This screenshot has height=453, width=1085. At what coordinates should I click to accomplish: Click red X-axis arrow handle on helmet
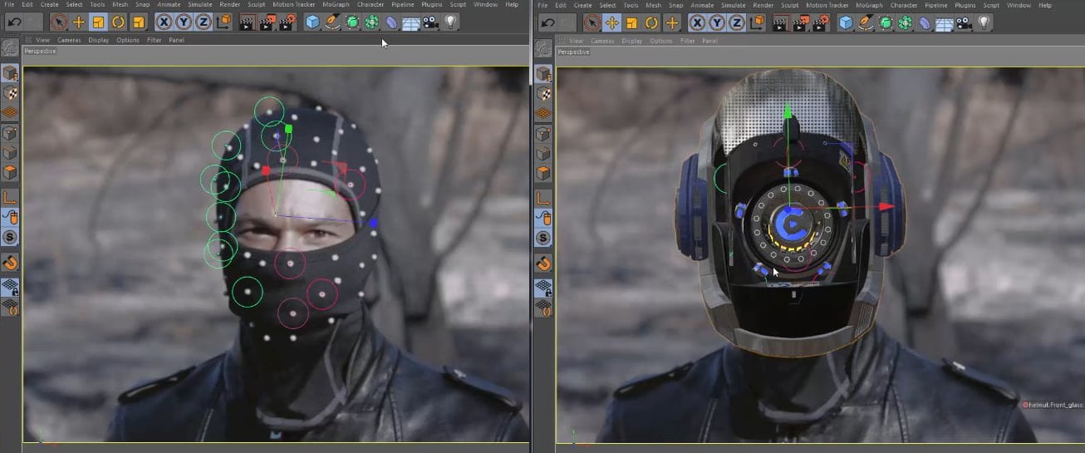coord(886,206)
